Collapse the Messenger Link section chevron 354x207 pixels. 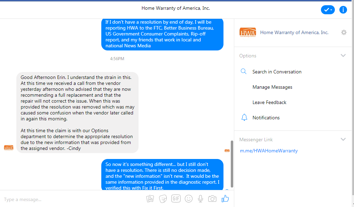point(343,140)
